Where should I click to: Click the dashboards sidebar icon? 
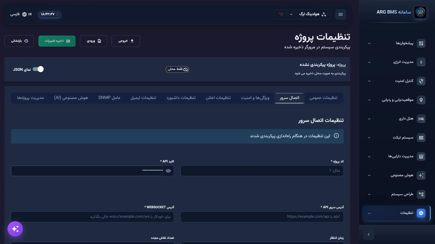click(421, 43)
